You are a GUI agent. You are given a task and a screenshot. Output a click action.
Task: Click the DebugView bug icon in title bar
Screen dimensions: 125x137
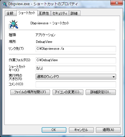[5, 4]
